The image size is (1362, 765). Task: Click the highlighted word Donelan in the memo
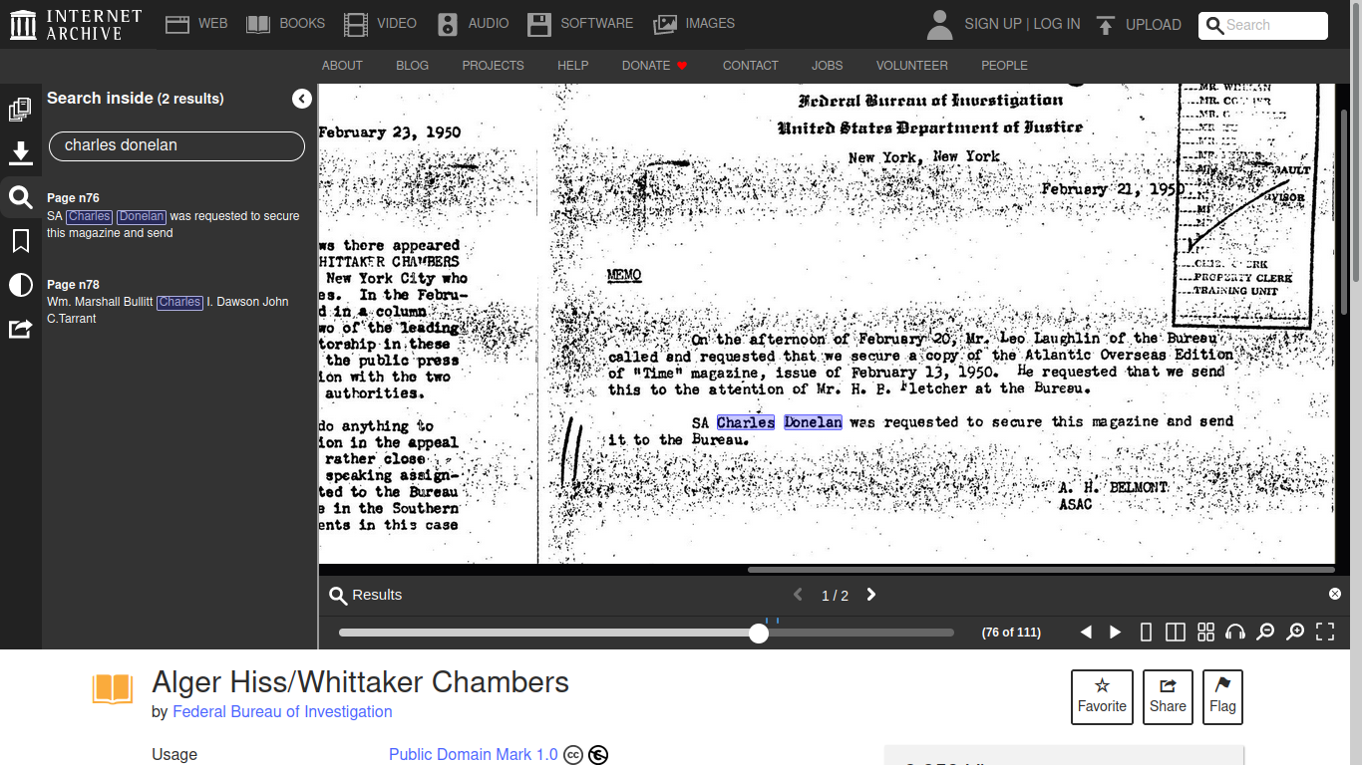pyautogui.click(x=813, y=422)
